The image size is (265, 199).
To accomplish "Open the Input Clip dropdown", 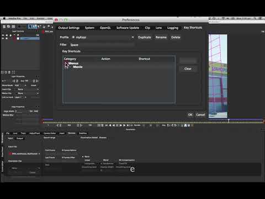I will click(25, 154).
